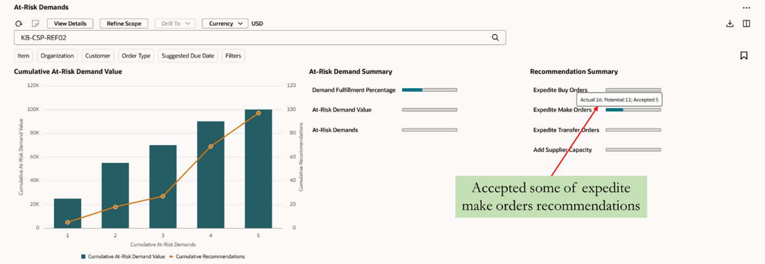This screenshot has height=264, width=765.
Task: Open the three-dot more options menu
Action: [746, 8]
